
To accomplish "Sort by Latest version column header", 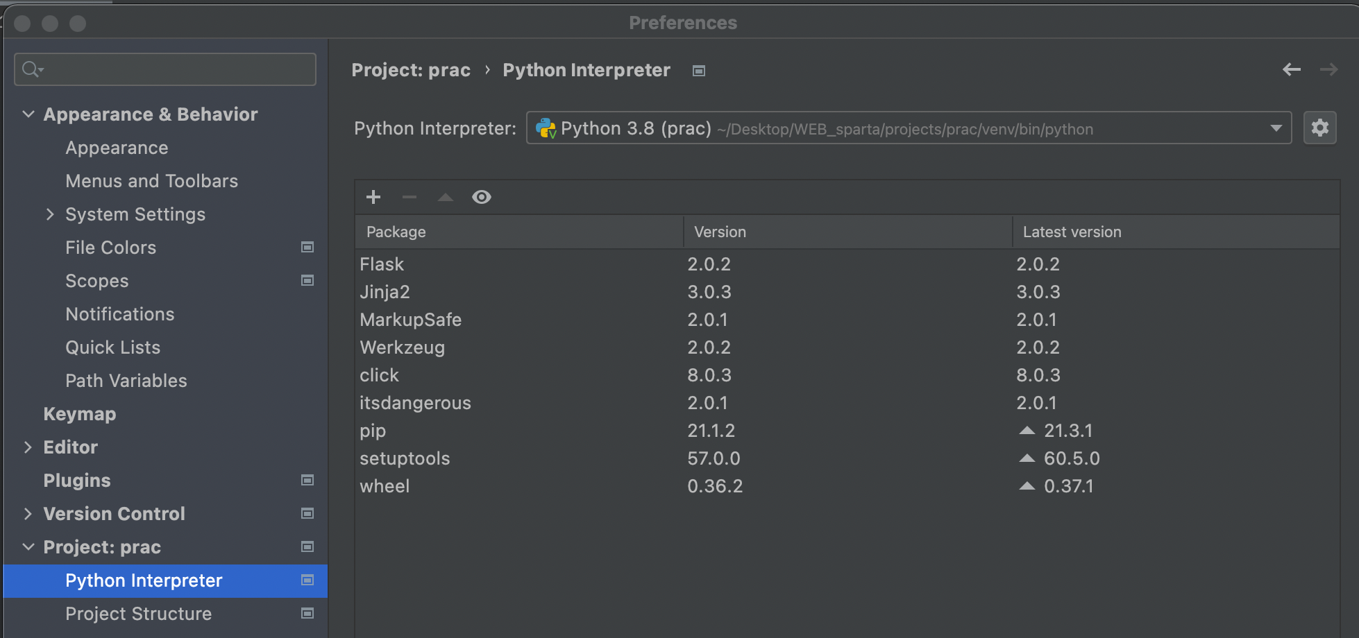I will (x=1176, y=232).
